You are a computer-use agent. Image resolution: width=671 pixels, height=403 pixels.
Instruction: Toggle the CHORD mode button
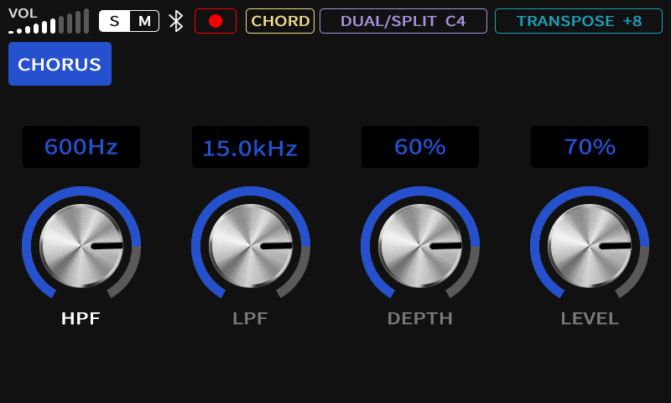tap(280, 21)
